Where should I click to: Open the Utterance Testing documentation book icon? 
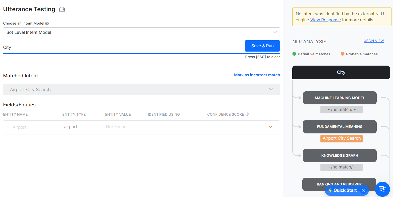click(x=62, y=10)
